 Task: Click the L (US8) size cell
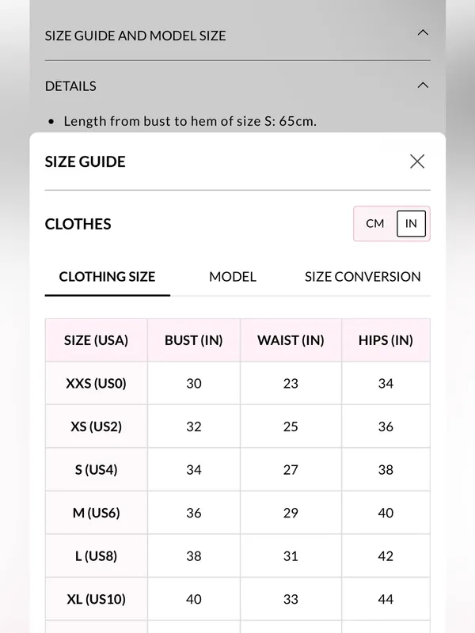(97, 556)
